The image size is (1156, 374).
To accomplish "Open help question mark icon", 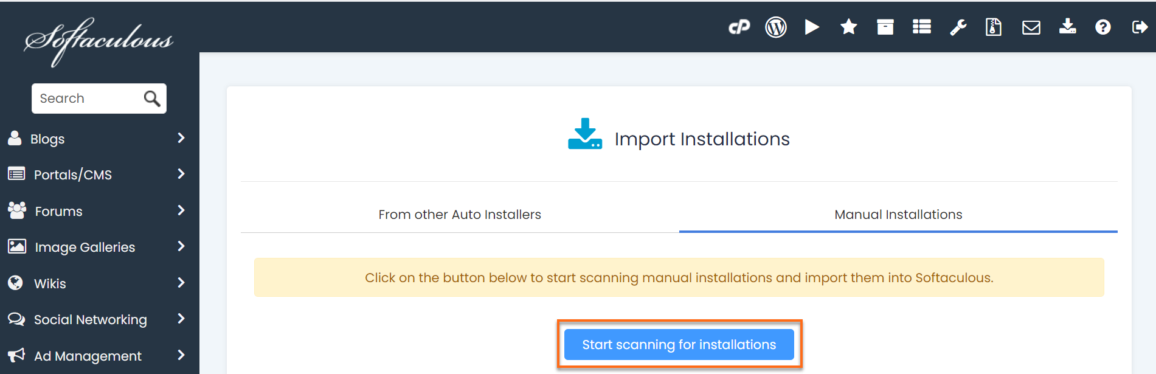I will (x=1102, y=27).
